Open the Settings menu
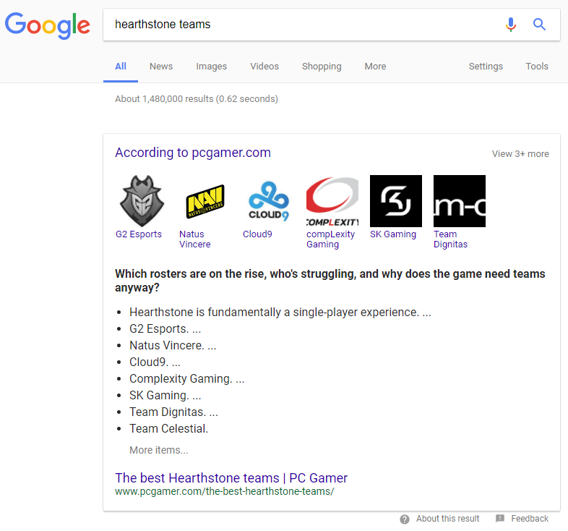This screenshot has height=531, width=568. pos(486,67)
